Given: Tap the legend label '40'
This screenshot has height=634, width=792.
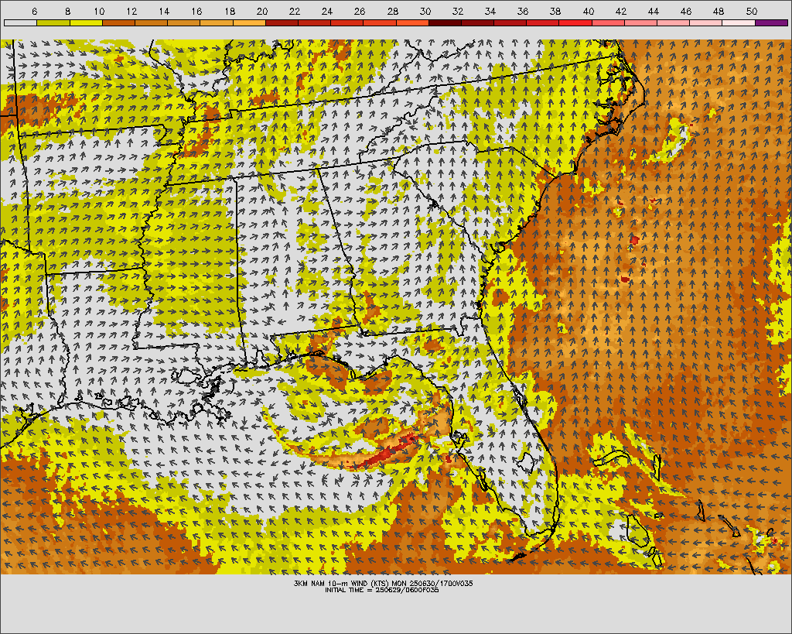Looking at the screenshot, I should point(588,11).
